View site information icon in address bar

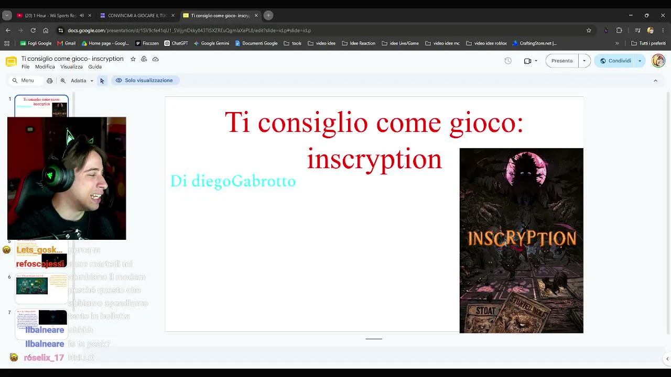61,30
